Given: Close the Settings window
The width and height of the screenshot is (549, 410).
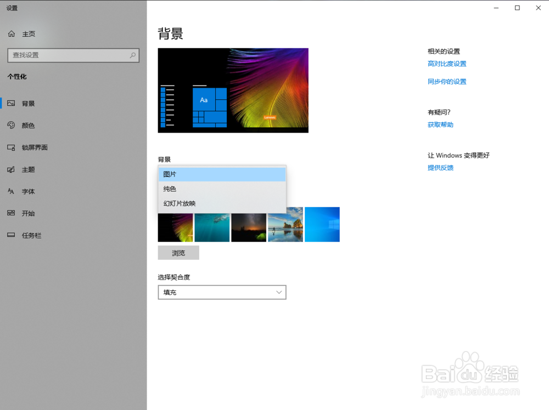Looking at the screenshot, I should point(538,8).
